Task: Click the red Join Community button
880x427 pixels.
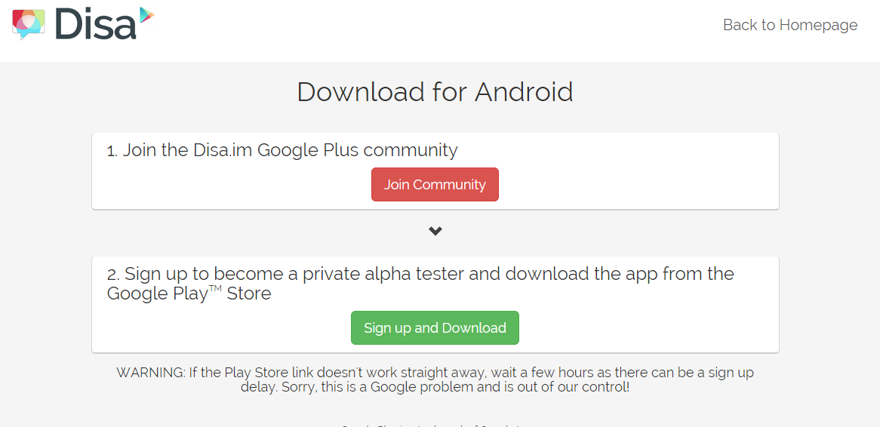Action: (435, 184)
